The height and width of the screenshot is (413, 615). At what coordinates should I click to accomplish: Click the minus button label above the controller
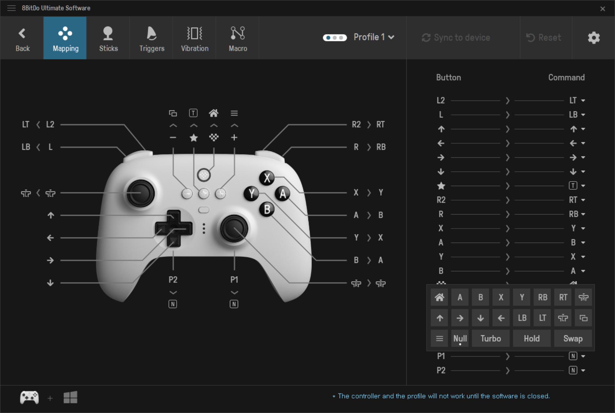click(x=173, y=138)
